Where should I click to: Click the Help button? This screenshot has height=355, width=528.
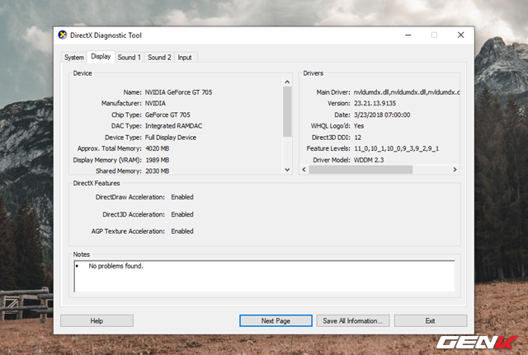click(97, 320)
